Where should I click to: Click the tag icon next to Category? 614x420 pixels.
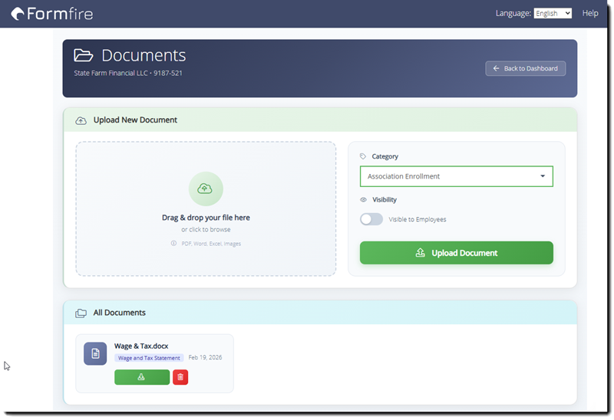363,156
